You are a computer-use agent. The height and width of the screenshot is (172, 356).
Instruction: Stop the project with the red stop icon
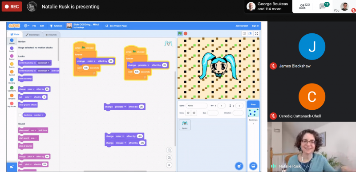click(186, 33)
